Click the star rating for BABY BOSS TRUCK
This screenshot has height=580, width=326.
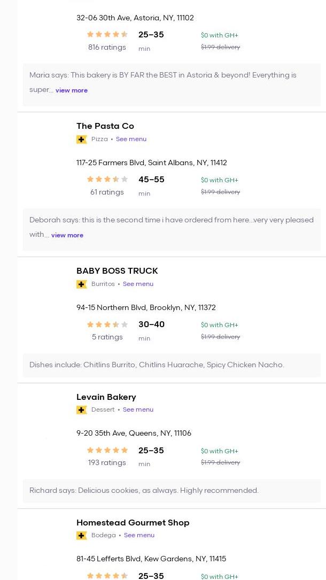(x=107, y=324)
